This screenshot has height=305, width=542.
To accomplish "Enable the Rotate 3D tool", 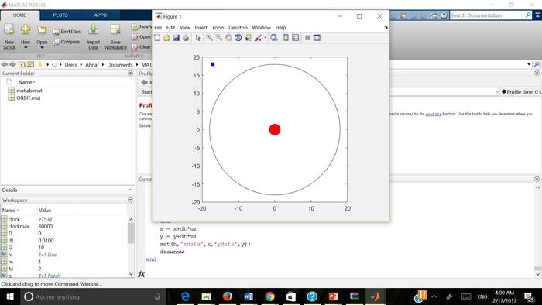I will click(x=238, y=38).
